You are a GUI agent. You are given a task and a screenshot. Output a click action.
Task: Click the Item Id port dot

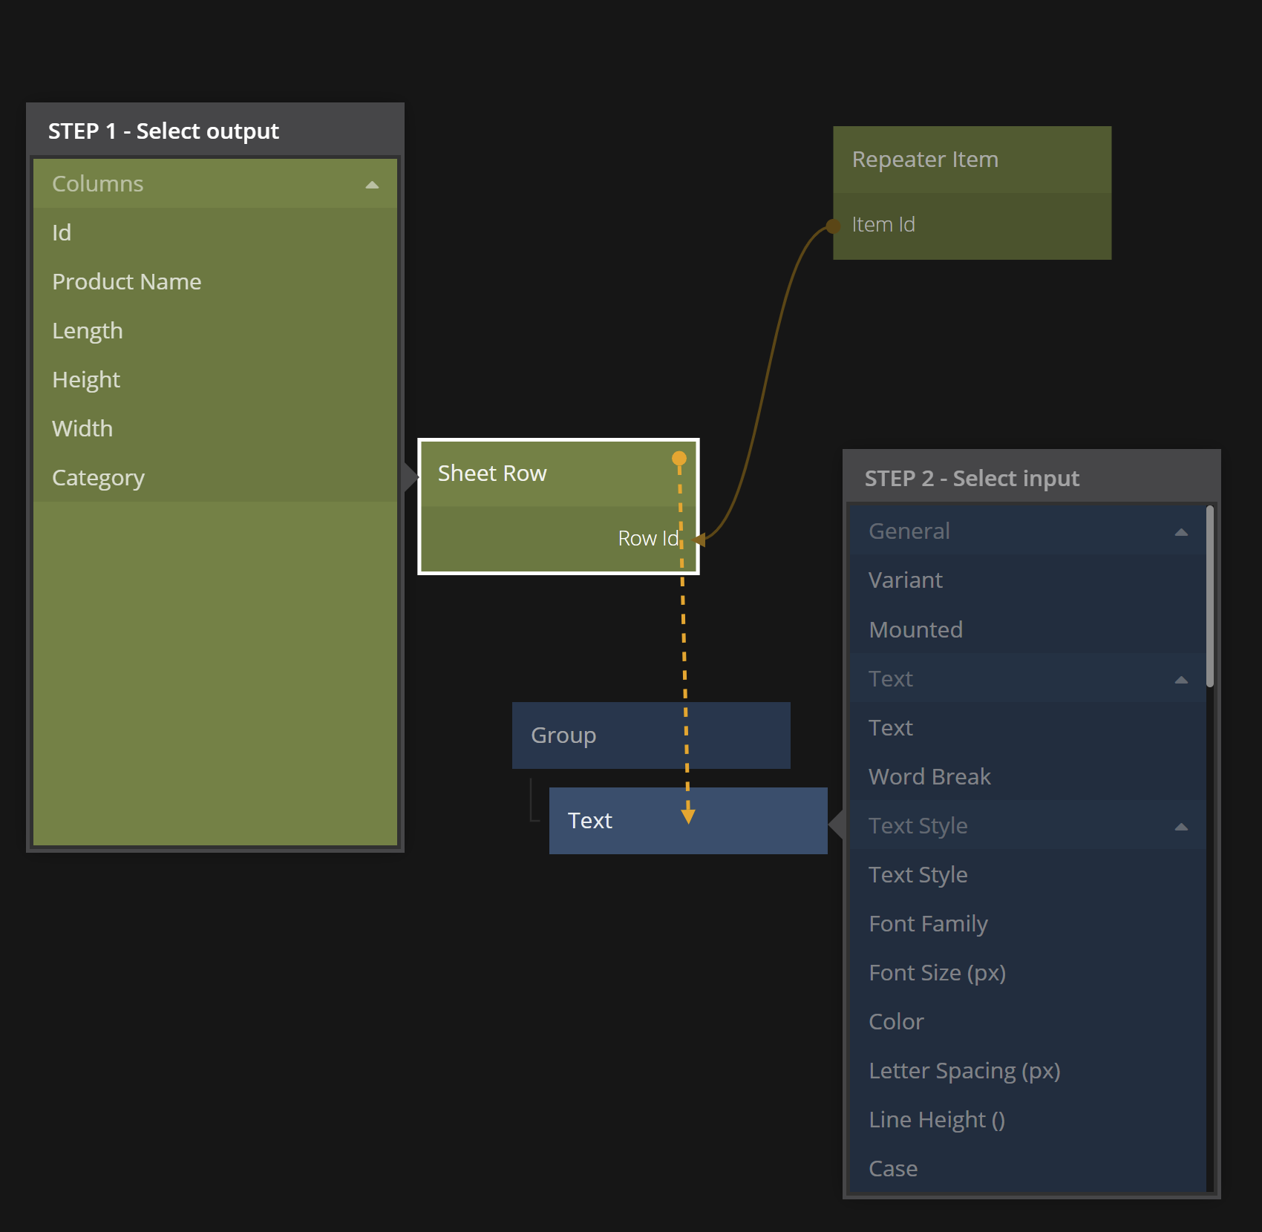click(x=834, y=226)
